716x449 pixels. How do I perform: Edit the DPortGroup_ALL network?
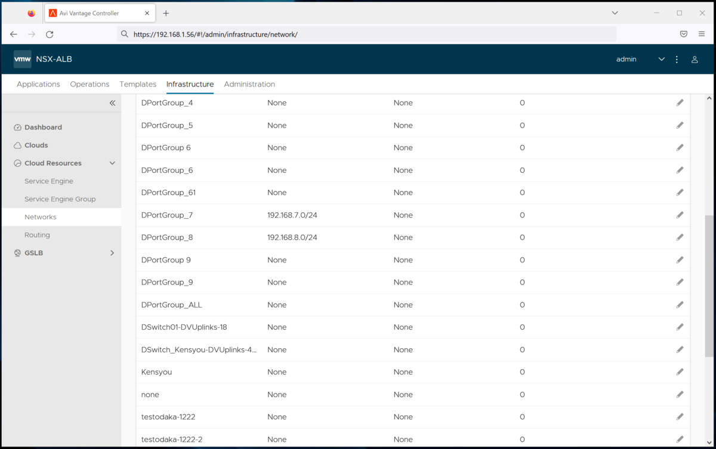pos(680,305)
